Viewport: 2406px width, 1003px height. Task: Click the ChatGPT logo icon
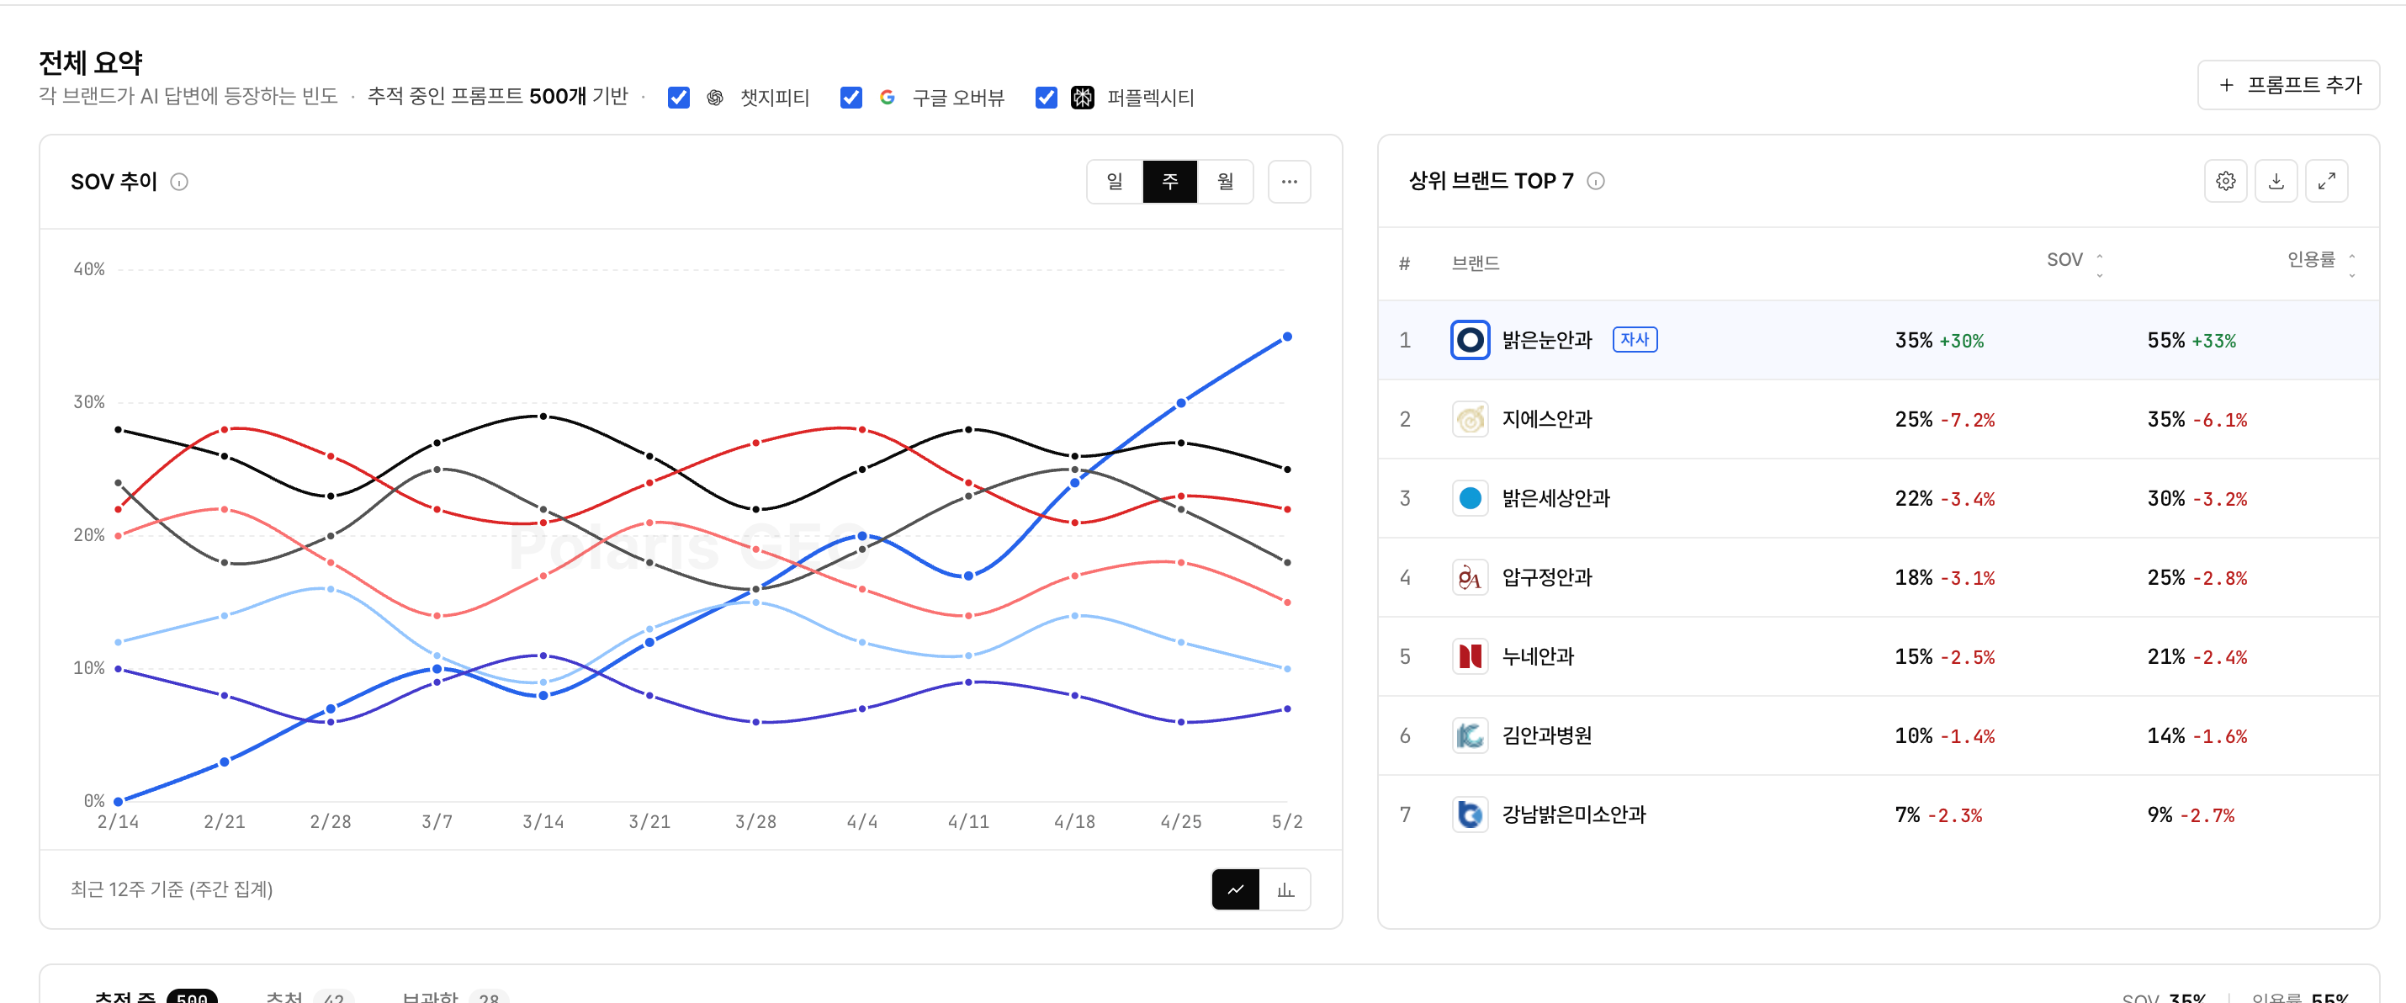(714, 97)
